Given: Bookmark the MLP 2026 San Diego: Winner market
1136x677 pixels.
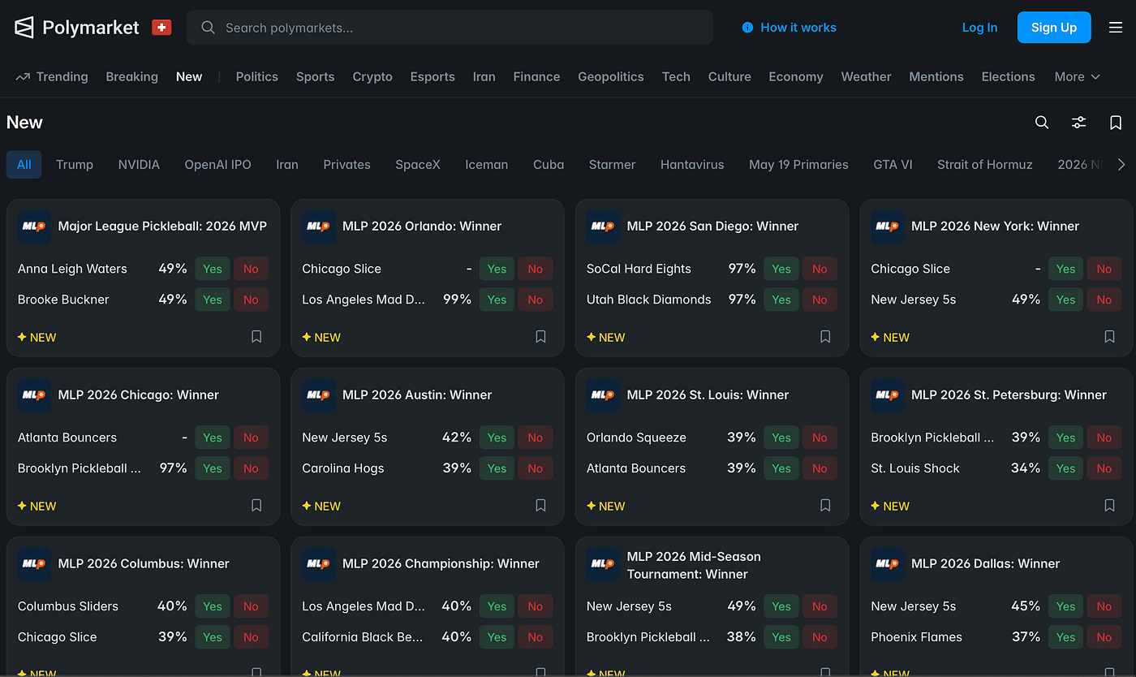Looking at the screenshot, I should tap(825, 337).
